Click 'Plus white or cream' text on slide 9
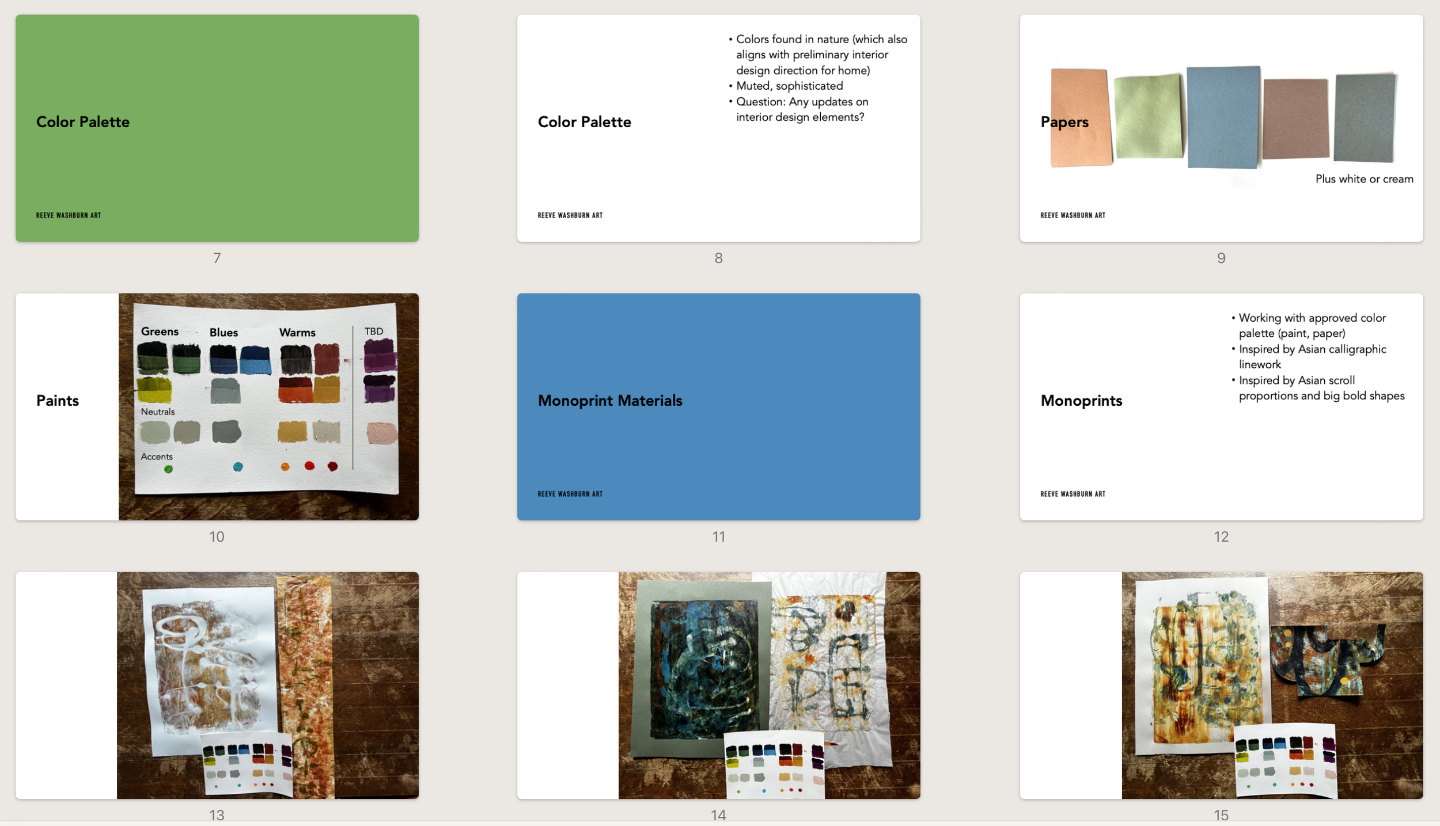The height and width of the screenshot is (826, 1440). click(1363, 179)
